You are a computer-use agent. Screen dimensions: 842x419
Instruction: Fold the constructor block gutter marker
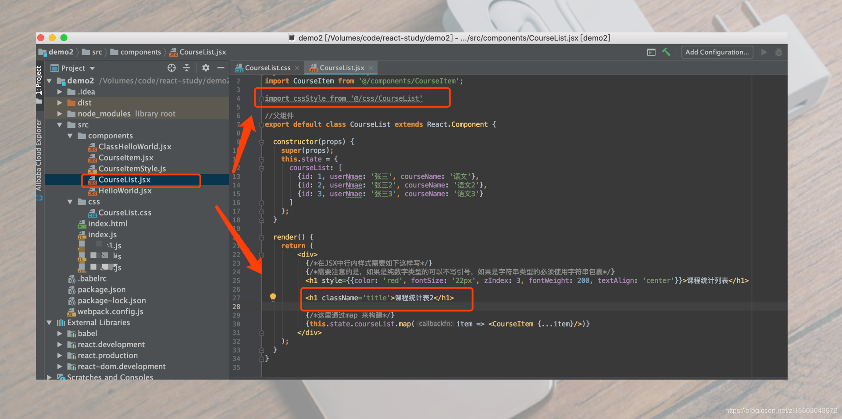pos(261,142)
